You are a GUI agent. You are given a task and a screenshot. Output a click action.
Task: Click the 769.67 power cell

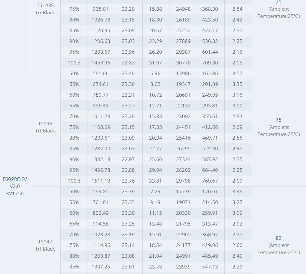pyautogui.click(x=210, y=181)
